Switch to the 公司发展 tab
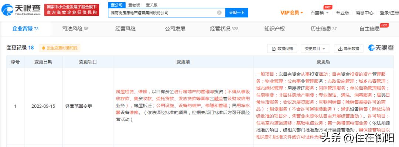The image size is (399, 147). [x=175, y=29]
